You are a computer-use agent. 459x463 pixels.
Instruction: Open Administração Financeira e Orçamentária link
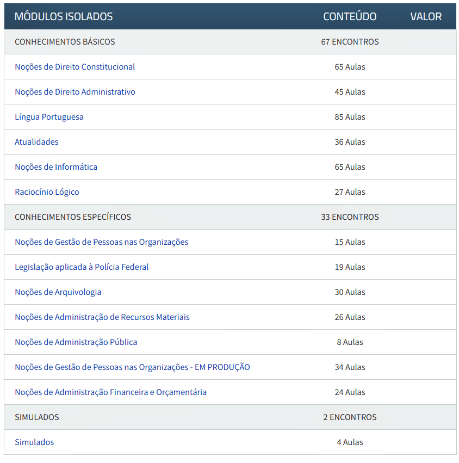110,392
